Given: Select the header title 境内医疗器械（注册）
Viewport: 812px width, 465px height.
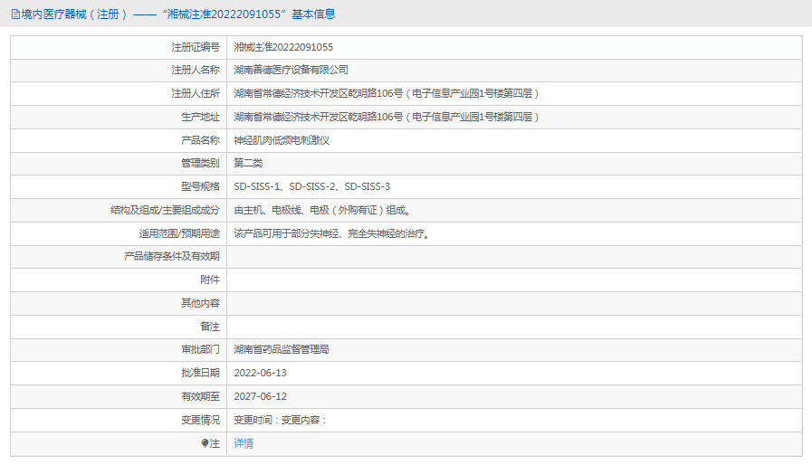Looking at the screenshot, I should [x=74, y=14].
